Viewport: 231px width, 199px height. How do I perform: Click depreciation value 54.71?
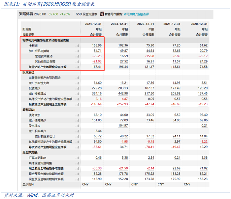(x=98, y=51)
